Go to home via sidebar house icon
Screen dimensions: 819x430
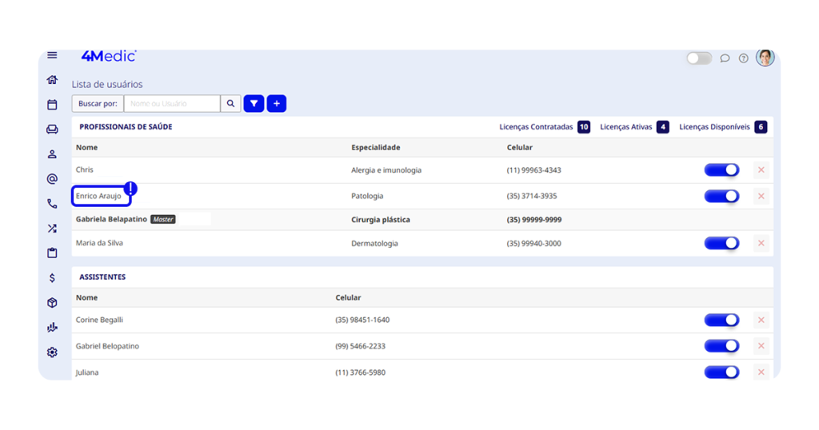click(52, 80)
